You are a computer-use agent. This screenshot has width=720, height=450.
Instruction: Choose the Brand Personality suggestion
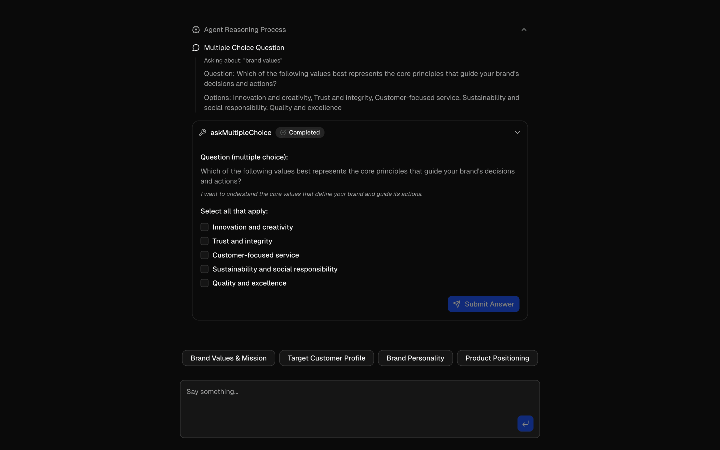[x=415, y=358]
